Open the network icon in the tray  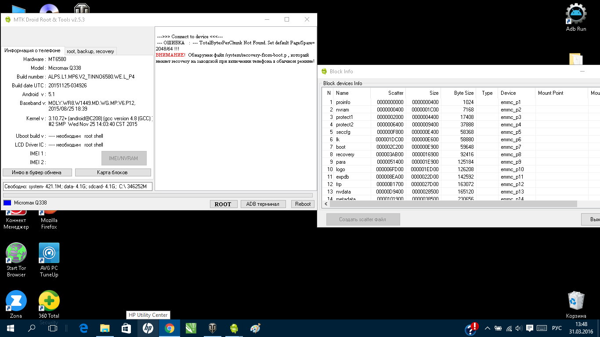point(509,328)
